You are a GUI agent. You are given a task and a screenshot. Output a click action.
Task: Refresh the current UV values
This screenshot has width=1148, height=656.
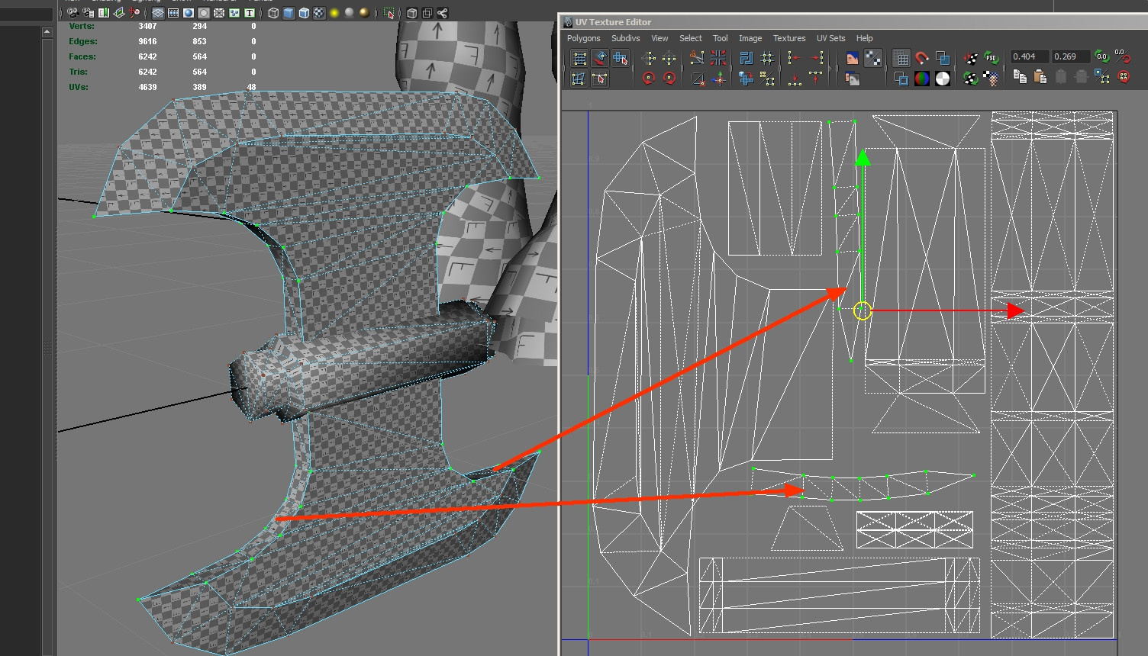[1101, 56]
